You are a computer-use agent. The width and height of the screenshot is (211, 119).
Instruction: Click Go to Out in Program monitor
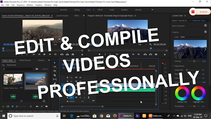pyautogui.click(x=138, y=54)
